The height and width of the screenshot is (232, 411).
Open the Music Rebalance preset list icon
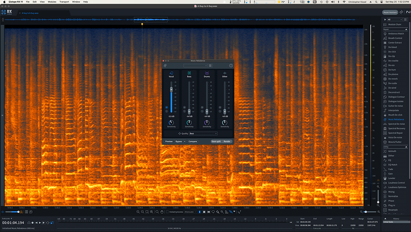(210, 66)
